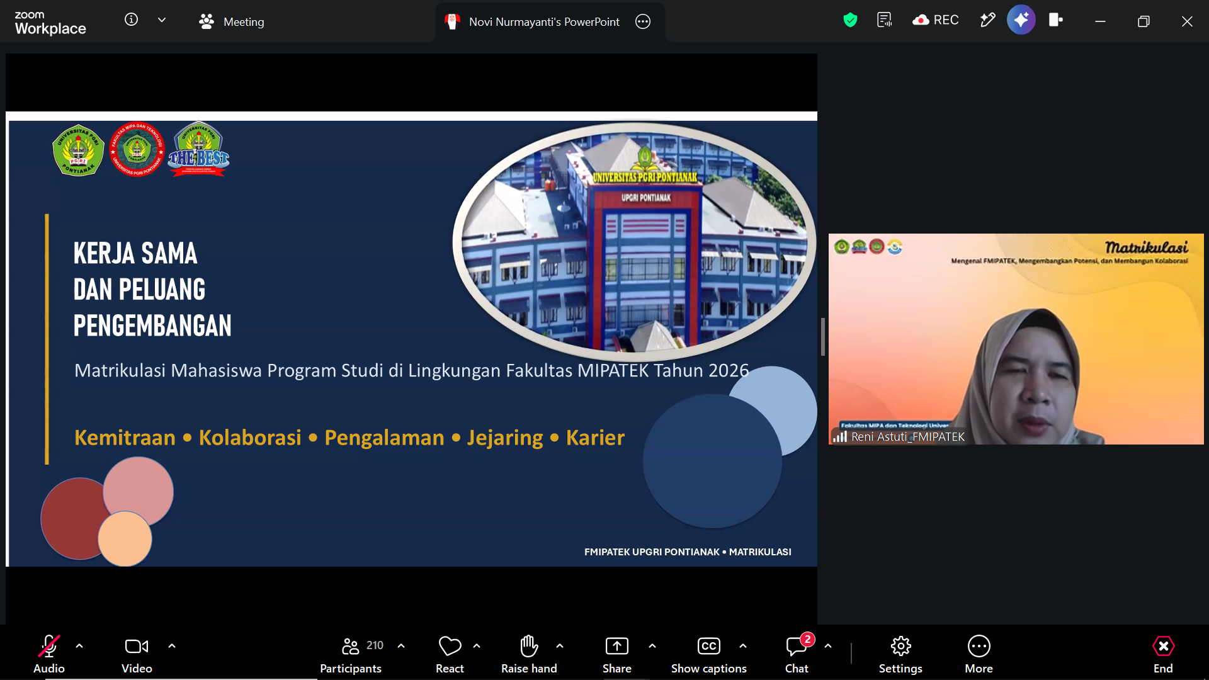Open the annotate pencil icon
The width and height of the screenshot is (1209, 680).
987,21
